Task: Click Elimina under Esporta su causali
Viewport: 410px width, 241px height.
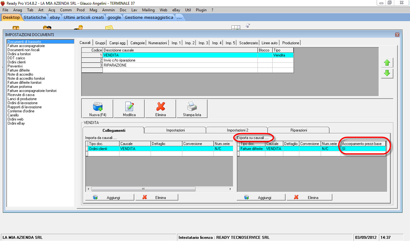Action: click(x=309, y=197)
